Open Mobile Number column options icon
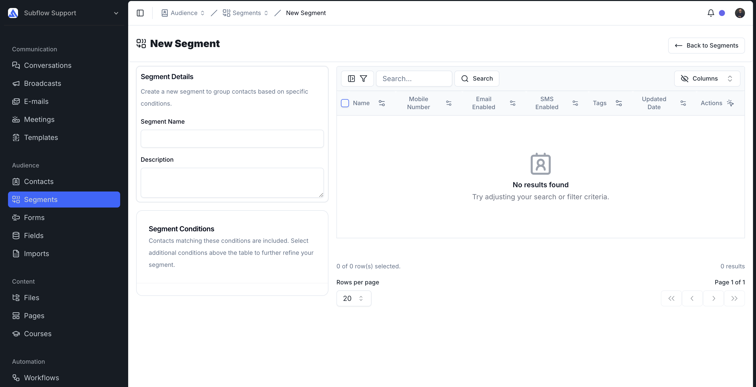The height and width of the screenshot is (387, 756). pos(449,103)
